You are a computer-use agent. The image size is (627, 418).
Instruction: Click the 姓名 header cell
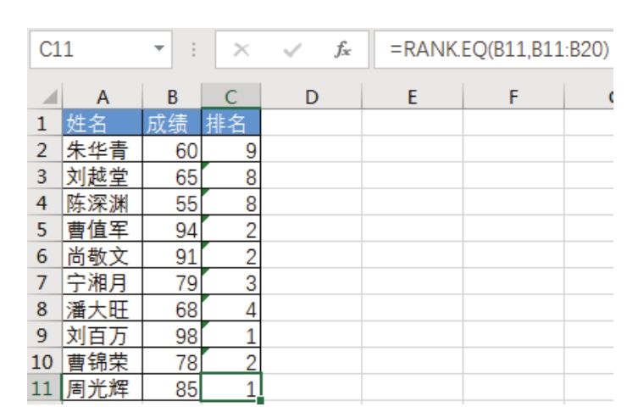[x=101, y=125]
